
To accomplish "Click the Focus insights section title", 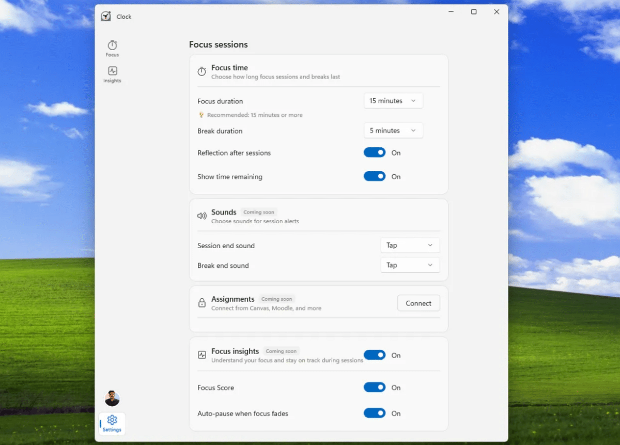I will (235, 351).
